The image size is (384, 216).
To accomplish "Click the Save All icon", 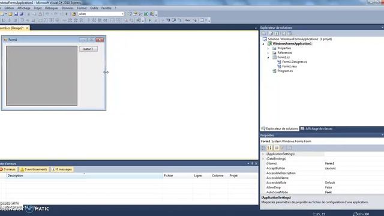I will 22,14.
